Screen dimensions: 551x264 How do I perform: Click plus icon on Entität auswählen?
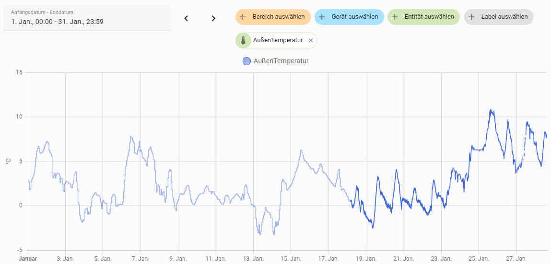(x=394, y=17)
